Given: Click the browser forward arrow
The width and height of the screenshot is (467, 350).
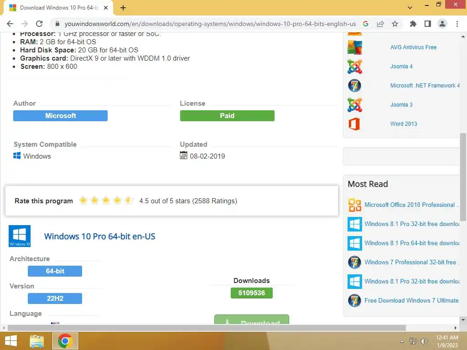Looking at the screenshot, I should 25,24.
